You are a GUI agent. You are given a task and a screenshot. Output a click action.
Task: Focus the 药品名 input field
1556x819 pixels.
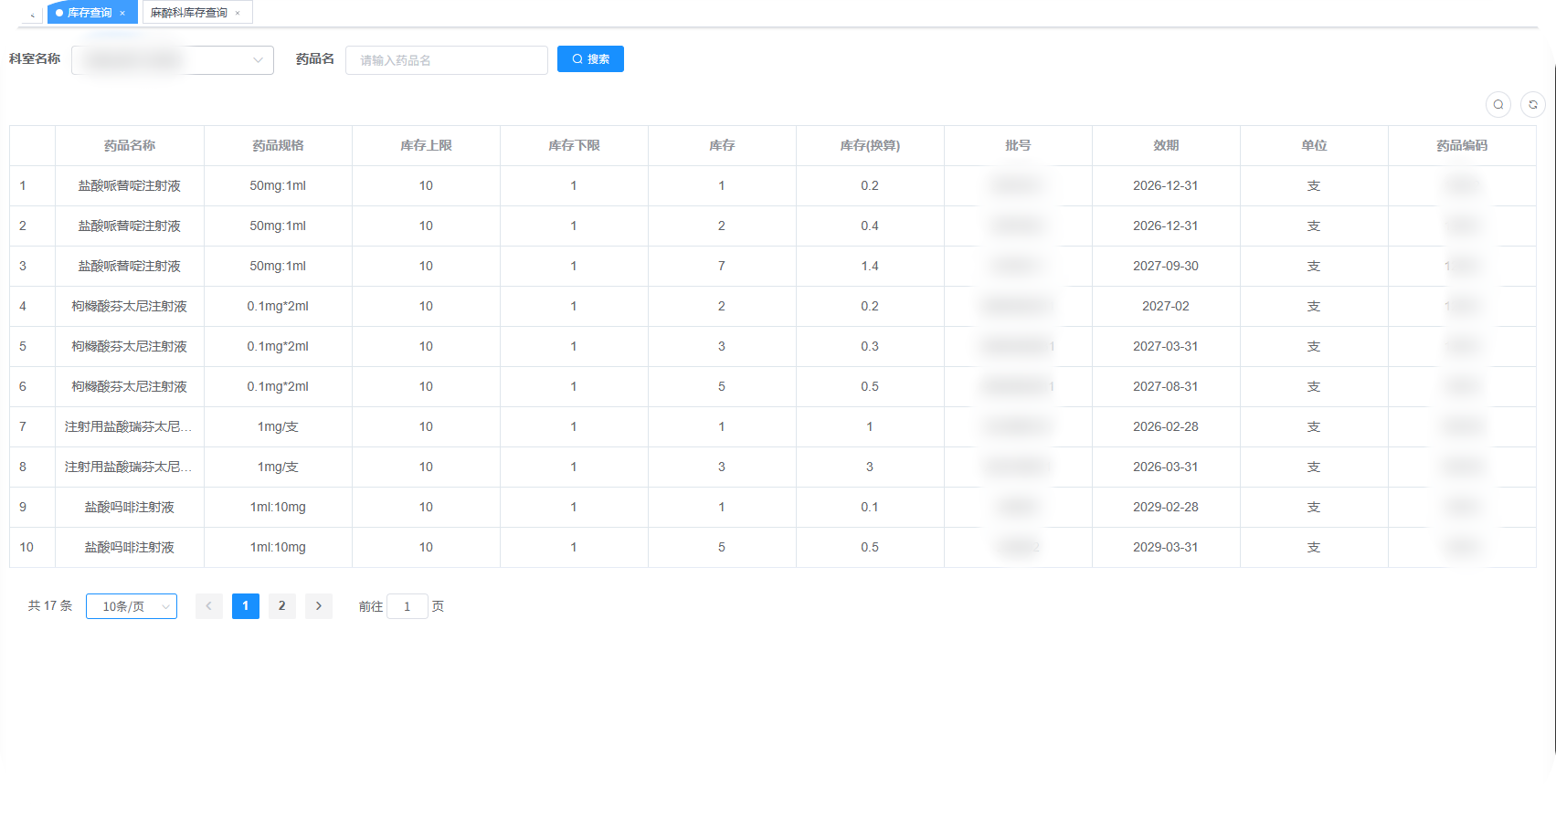point(447,60)
